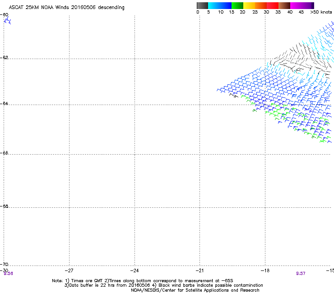Click the -68 latitude axis label
The image size is (334, 293).
[4, 206]
